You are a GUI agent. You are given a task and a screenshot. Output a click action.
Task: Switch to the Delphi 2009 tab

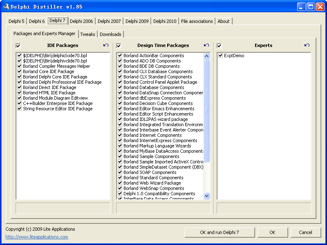(x=137, y=21)
